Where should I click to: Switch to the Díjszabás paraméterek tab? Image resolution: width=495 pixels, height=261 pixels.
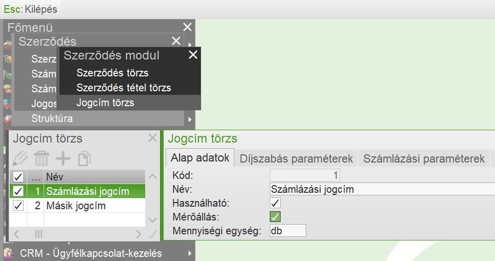[x=296, y=158]
